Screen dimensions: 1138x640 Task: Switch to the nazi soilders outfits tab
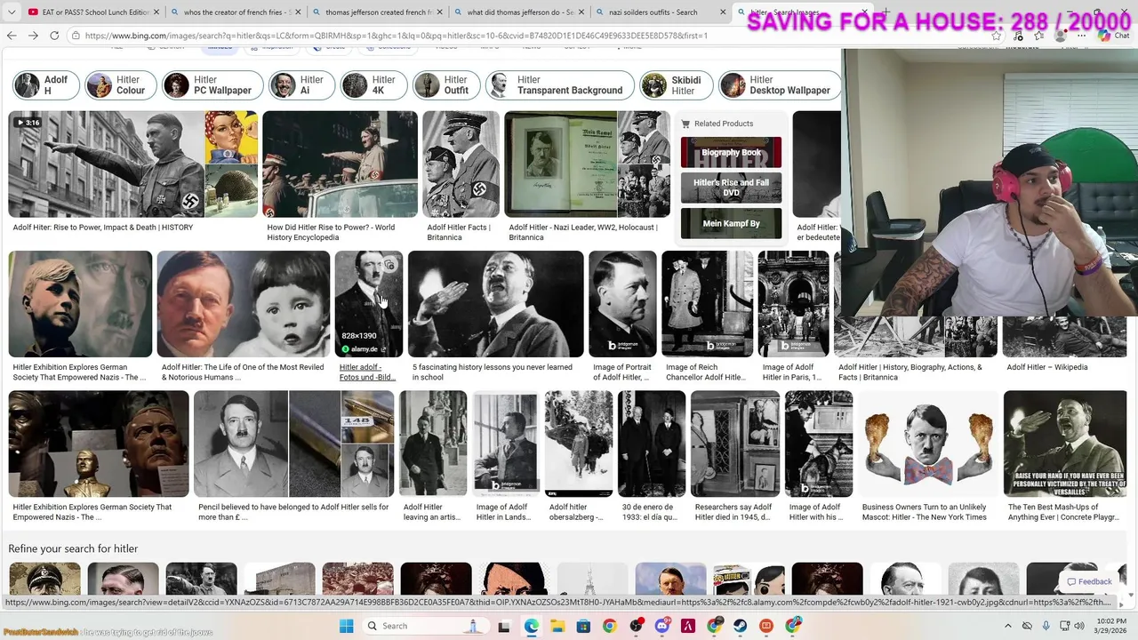661,12
